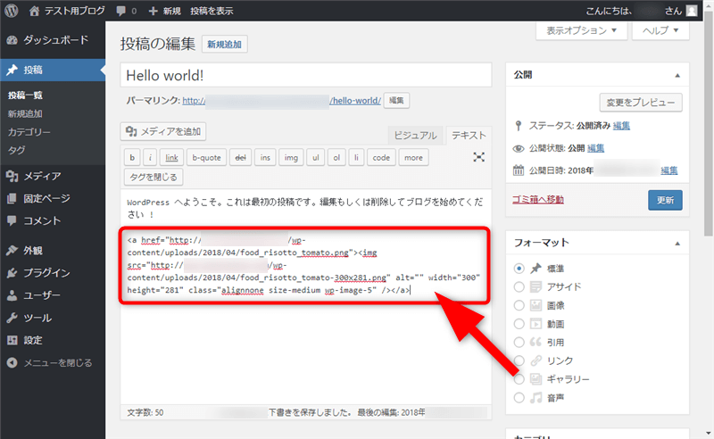Click the Move to Trash link
This screenshot has width=714, height=439.
point(538,199)
